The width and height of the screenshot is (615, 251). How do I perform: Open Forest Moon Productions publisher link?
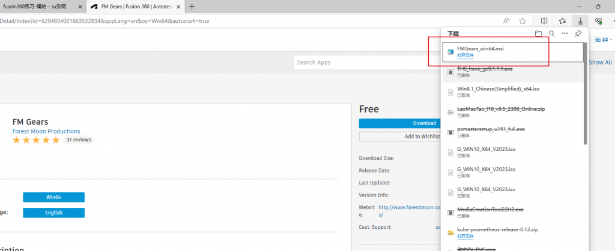click(46, 131)
